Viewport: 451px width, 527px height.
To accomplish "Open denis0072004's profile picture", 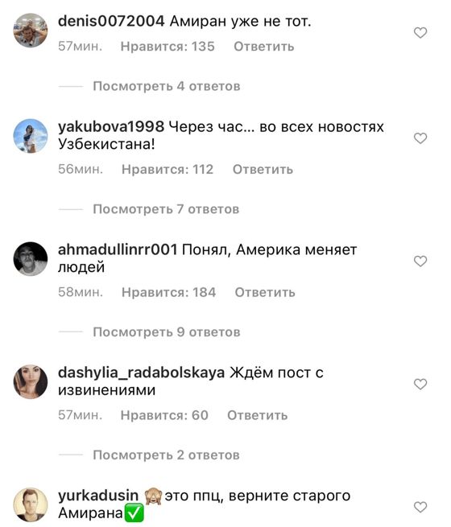I will click(31, 31).
